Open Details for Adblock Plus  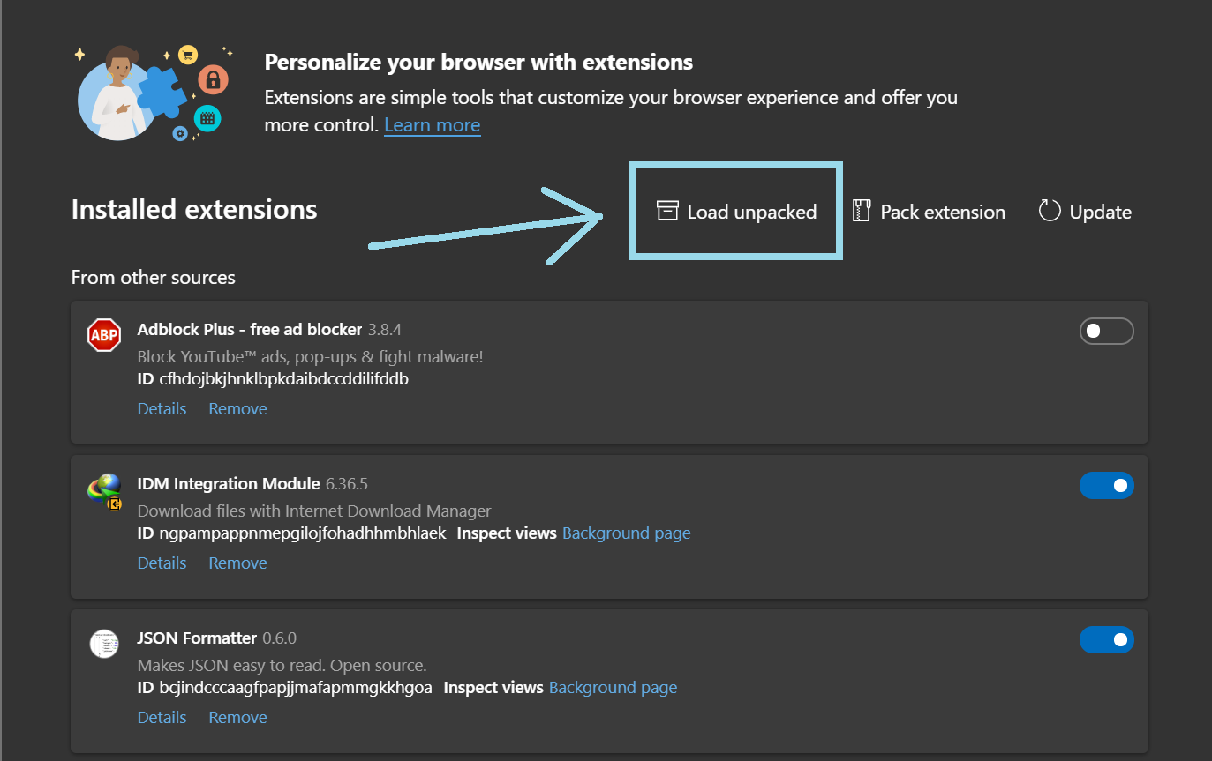tap(162, 409)
